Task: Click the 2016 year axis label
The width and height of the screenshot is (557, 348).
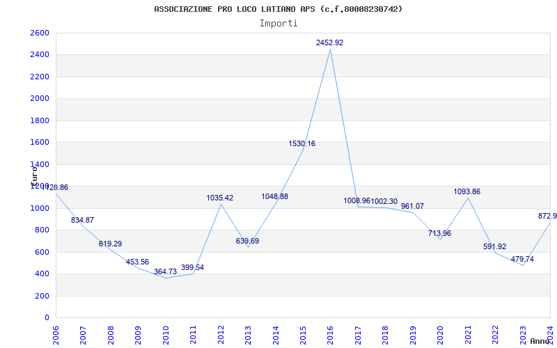Action: 330,335
